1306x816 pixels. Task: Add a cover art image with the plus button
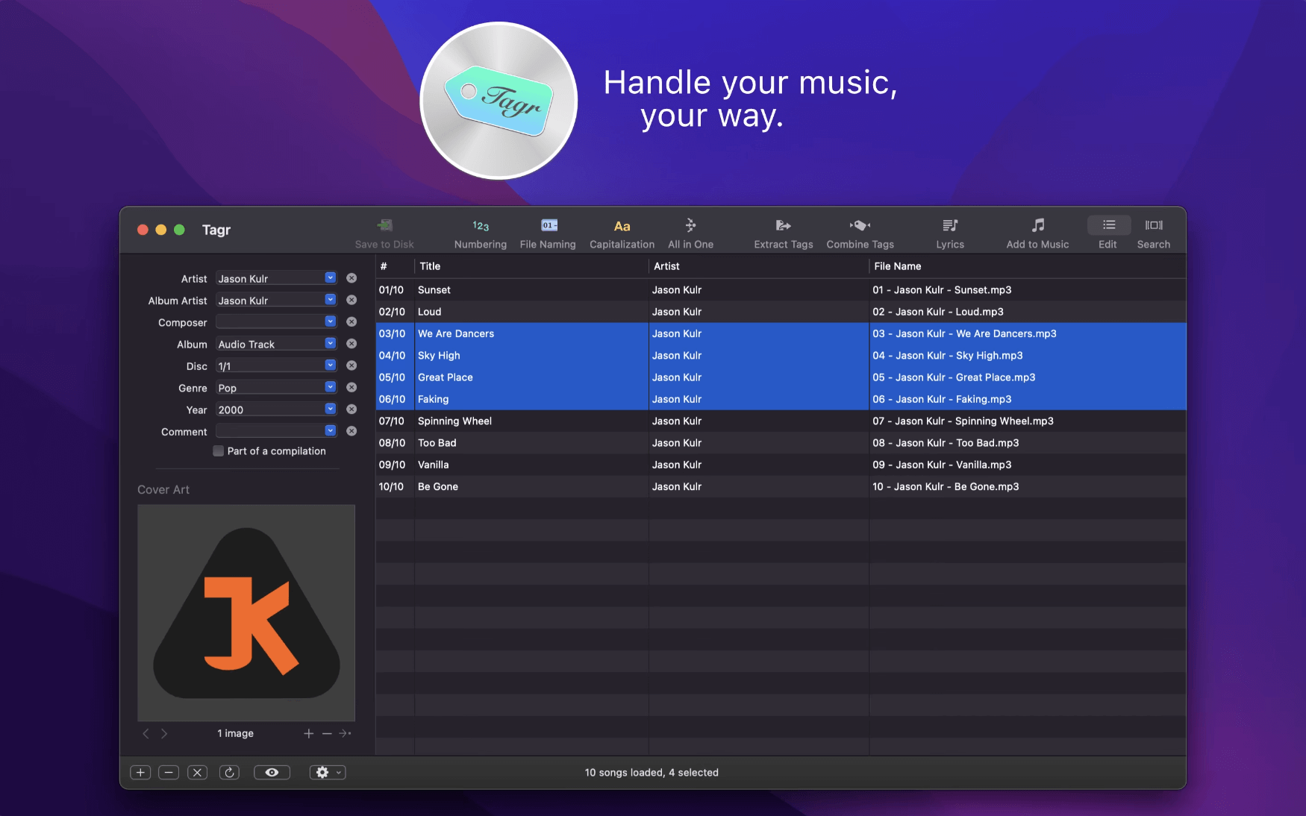pyautogui.click(x=308, y=733)
